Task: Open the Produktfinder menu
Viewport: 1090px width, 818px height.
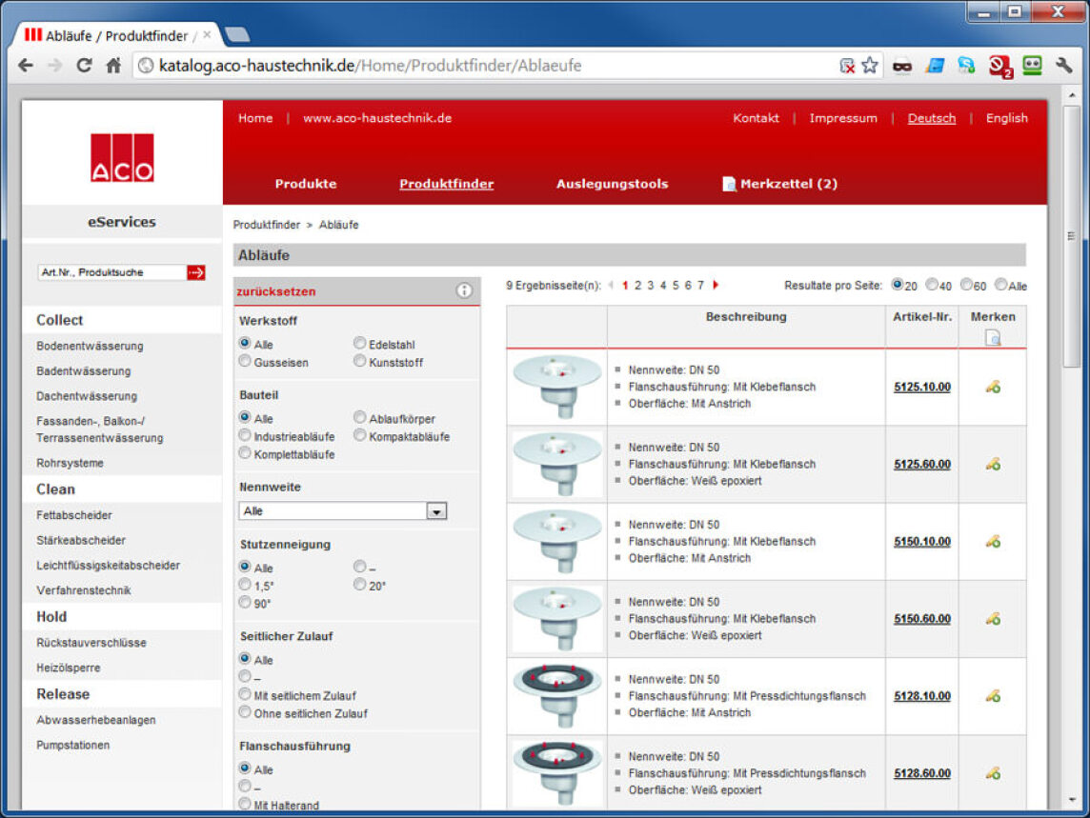Action: coord(446,184)
